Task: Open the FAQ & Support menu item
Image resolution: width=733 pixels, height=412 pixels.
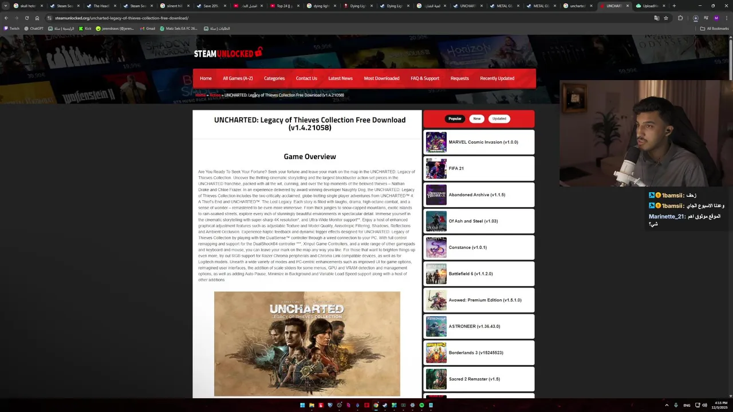Action: pos(425,78)
